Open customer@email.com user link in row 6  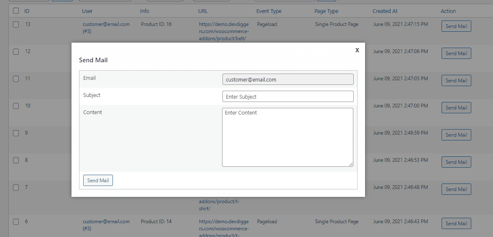point(106,225)
